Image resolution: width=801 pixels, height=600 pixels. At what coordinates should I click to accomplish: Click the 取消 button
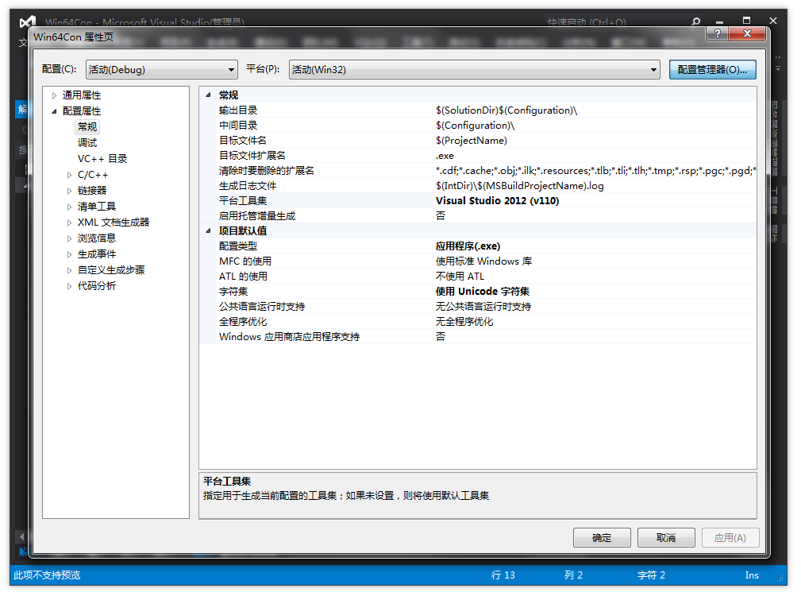click(x=665, y=538)
